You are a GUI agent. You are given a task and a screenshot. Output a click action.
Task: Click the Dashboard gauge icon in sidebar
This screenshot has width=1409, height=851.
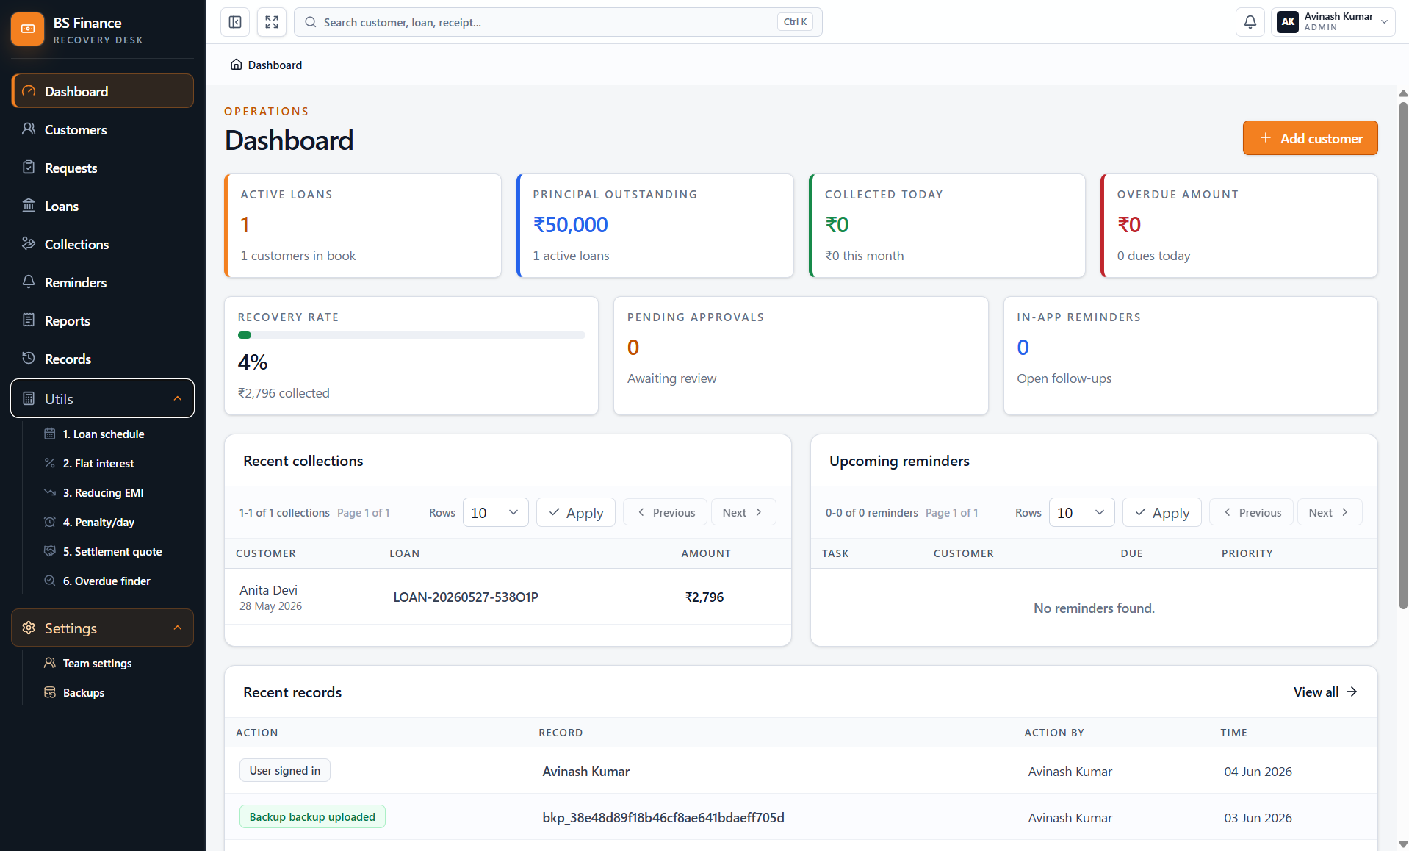point(29,91)
